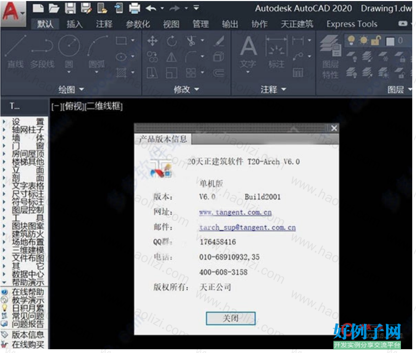Select the Polyline (多段线) tool
Image resolution: width=416 pixels, height=353 pixels.
(x=42, y=51)
